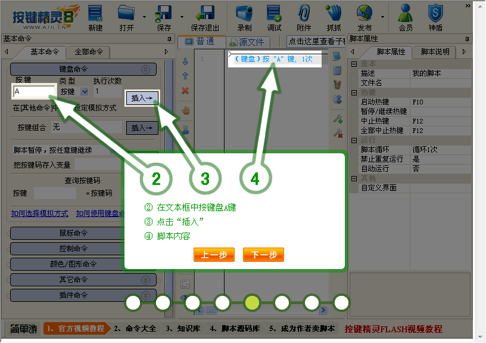Click the 调试 (Debug) icon

tap(274, 18)
